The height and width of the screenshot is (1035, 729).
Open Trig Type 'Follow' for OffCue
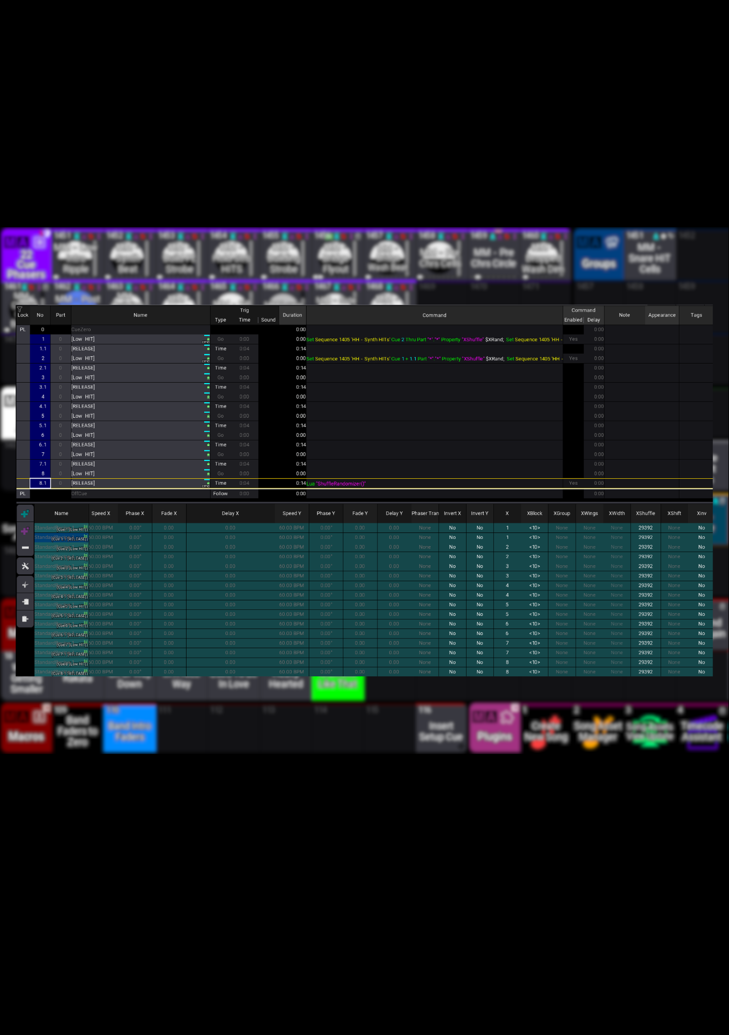click(x=221, y=494)
